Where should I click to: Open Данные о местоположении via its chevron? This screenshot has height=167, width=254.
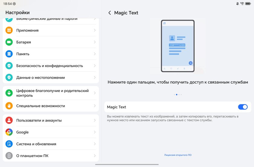tap(95, 77)
